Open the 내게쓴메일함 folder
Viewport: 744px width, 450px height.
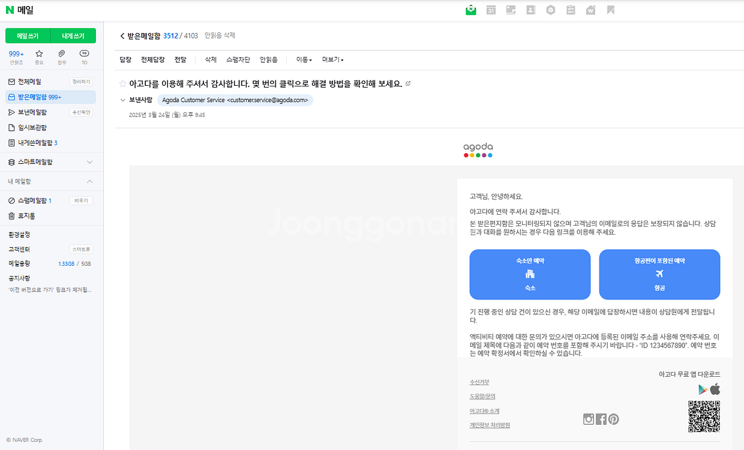[x=37, y=143]
